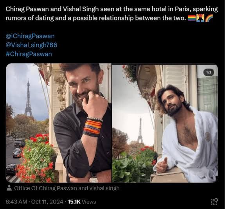The height and width of the screenshot is (209, 225).
Task: Click the tweet text about Paris hotel rumors
Action: [112, 13]
